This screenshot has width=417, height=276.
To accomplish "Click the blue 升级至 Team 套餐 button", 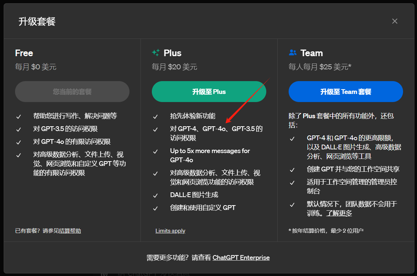I will point(345,91).
